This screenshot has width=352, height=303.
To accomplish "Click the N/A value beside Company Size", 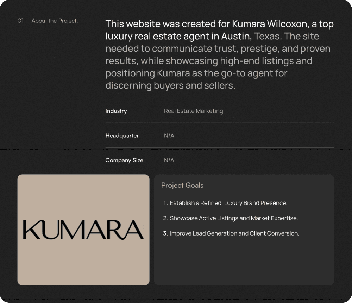I will pos(169,160).
